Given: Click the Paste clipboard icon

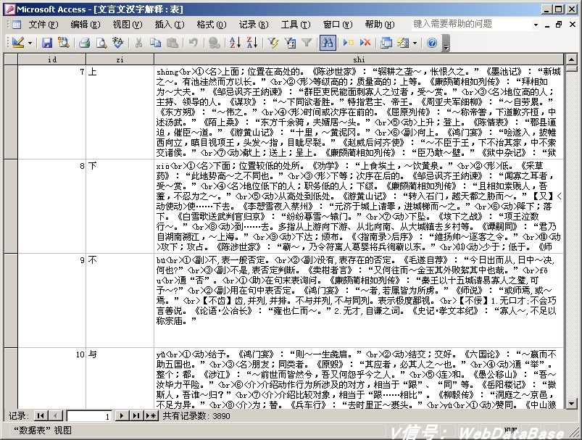Looking at the screenshot, I should pyautogui.click(x=172, y=43).
